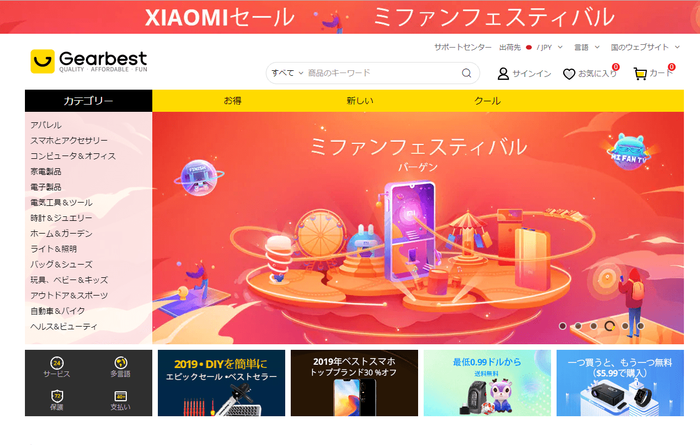Open the shopping cart icon

click(640, 74)
